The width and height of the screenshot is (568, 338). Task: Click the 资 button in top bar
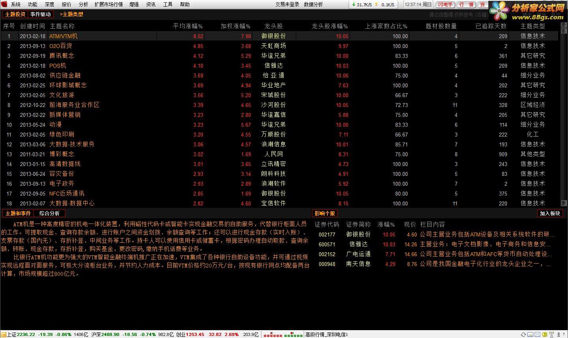(482, 4)
